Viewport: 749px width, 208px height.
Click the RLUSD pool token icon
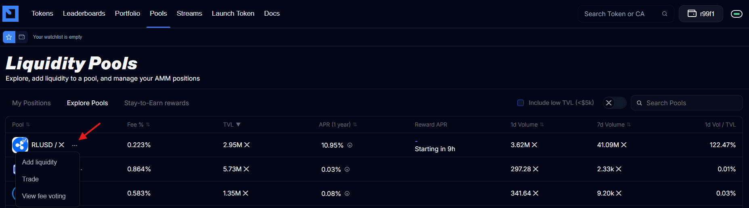click(20, 145)
